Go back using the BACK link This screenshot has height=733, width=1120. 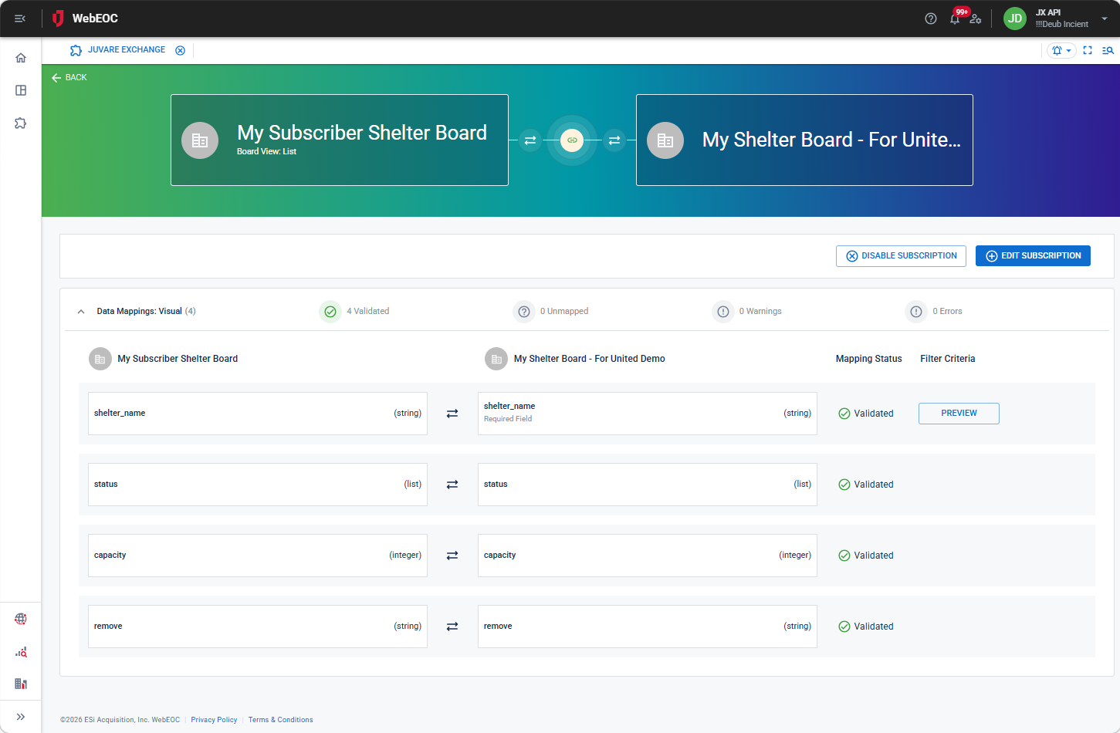click(x=69, y=77)
